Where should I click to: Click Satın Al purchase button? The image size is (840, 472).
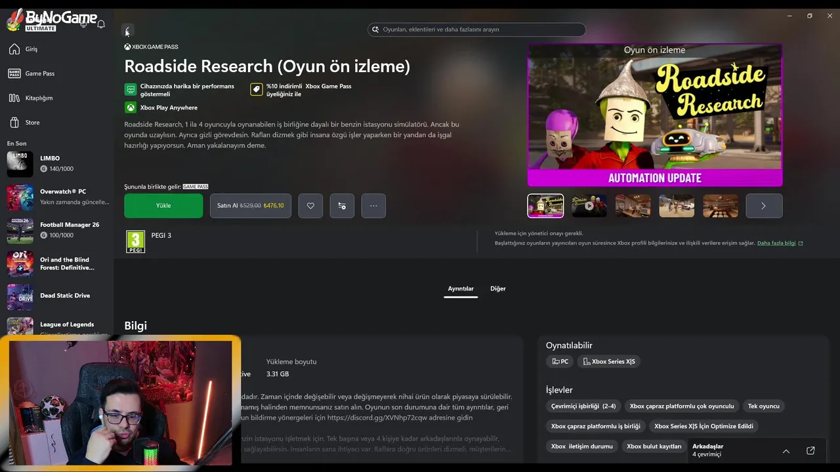tap(250, 206)
